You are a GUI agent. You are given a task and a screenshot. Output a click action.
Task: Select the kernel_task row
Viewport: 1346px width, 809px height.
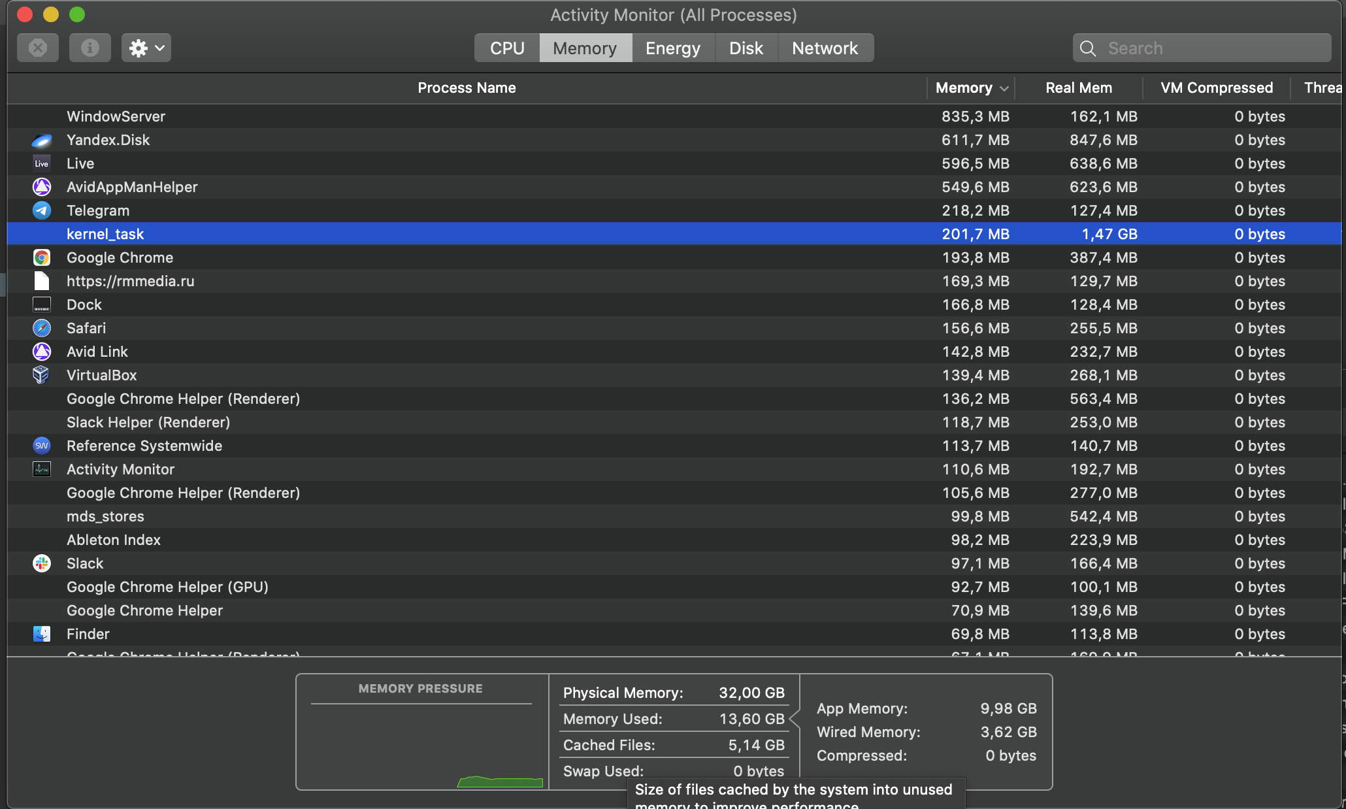coord(674,234)
